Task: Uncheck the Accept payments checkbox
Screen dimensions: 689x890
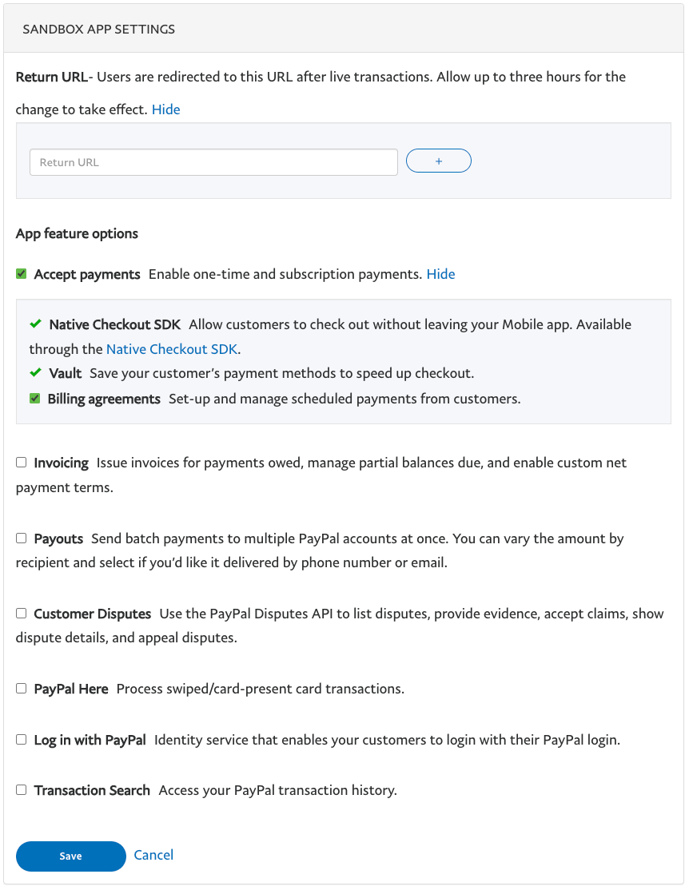Action: click(22, 274)
